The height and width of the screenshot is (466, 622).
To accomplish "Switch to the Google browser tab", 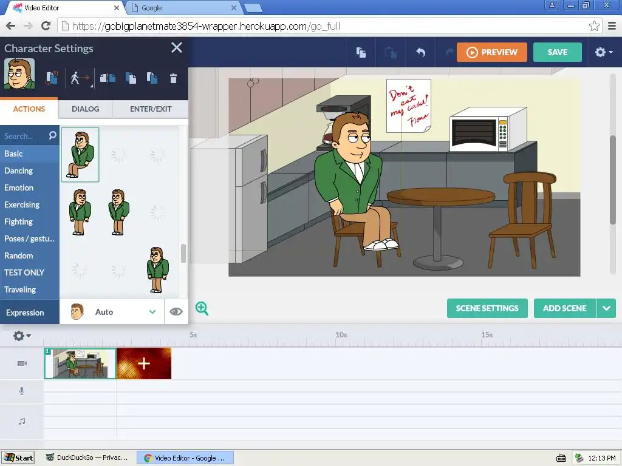I will [182, 7].
